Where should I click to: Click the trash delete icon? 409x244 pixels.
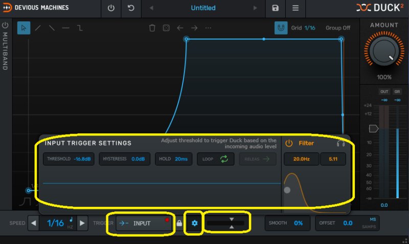click(152, 28)
